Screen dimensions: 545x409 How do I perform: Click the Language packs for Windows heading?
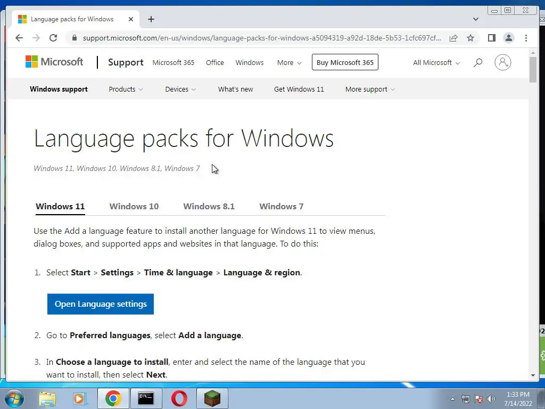184,139
